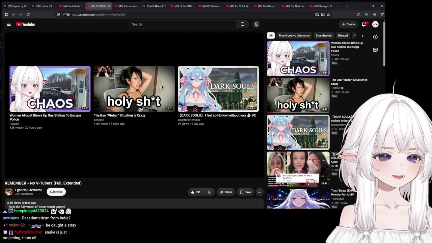Like the video with thumbs up
Viewport: 432px width, 243px height.
(x=196, y=192)
